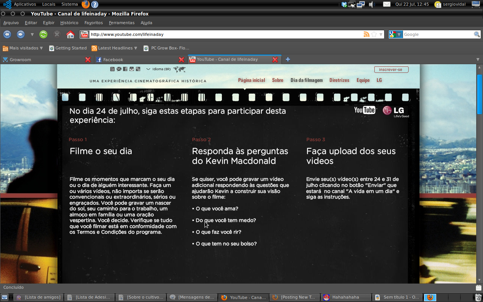This screenshot has height=302, width=483.
Task: Open the Arquivo menu
Action: 11,23
